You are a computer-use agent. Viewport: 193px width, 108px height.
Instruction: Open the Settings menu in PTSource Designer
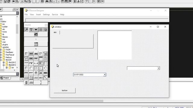[x=46, y=14]
